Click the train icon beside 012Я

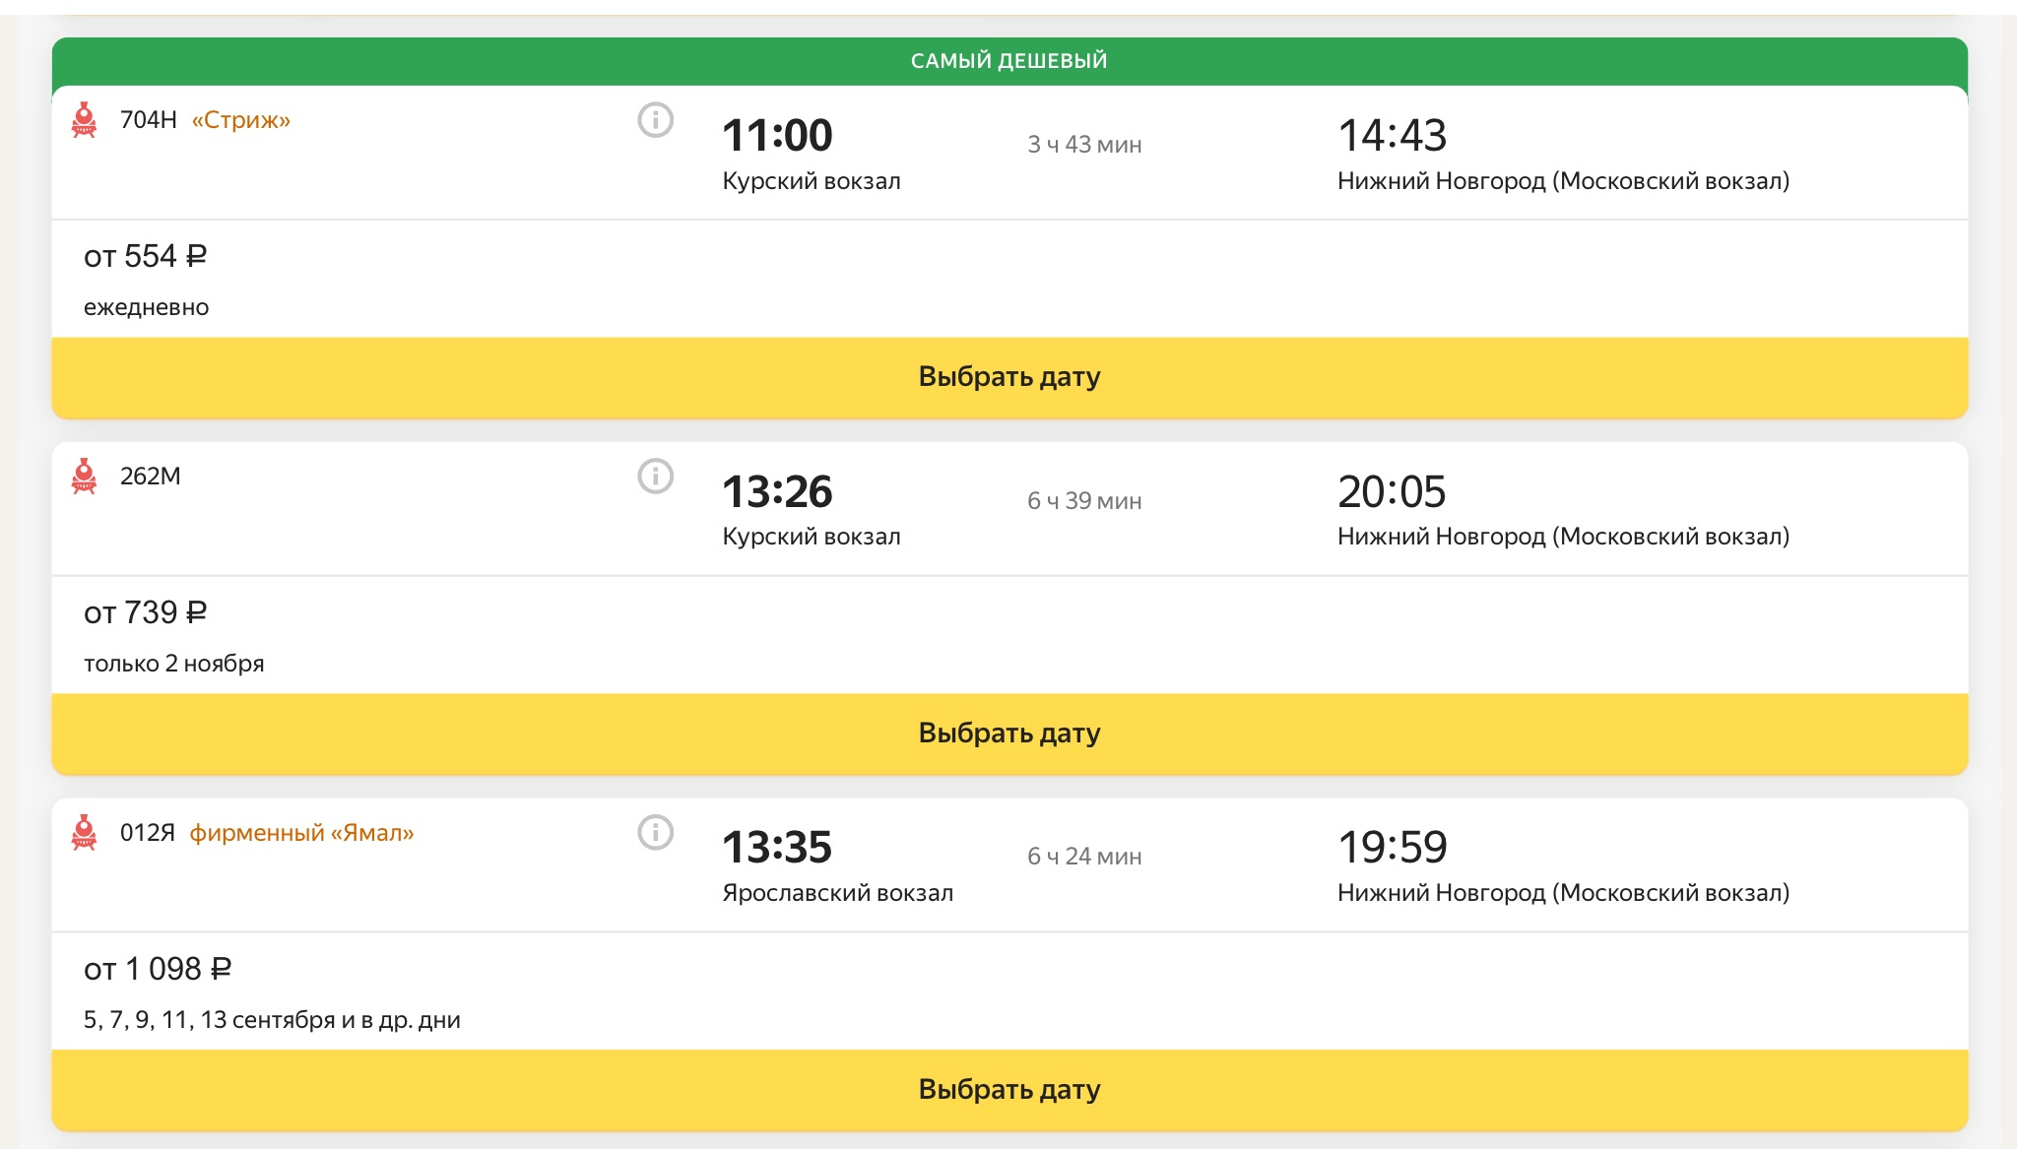[85, 833]
